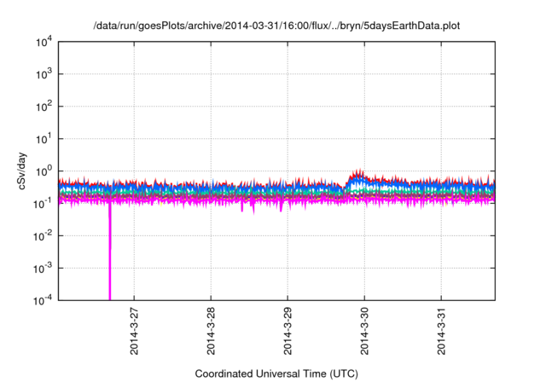546x382 pixels.
Task: Select the 2014-3-28 date label
Action: pos(211,331)
